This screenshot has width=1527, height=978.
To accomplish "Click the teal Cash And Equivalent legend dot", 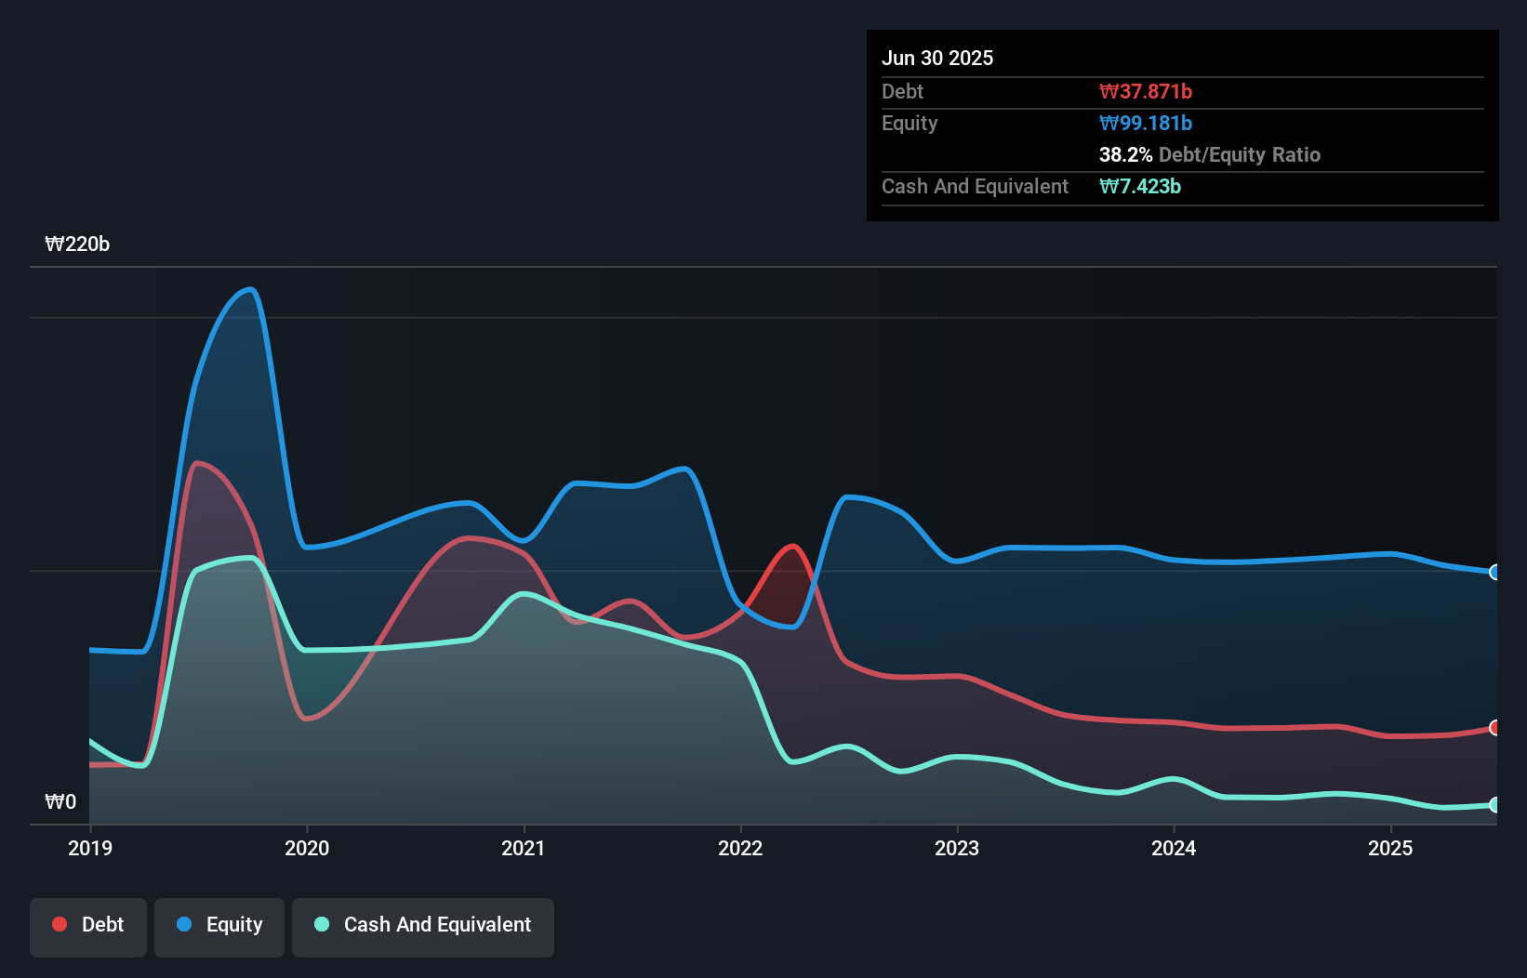I will (x=320, y=925).
